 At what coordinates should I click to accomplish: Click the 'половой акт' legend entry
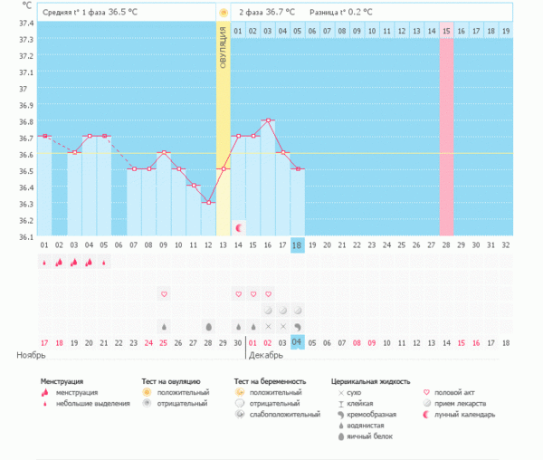[x=456, y=391]
